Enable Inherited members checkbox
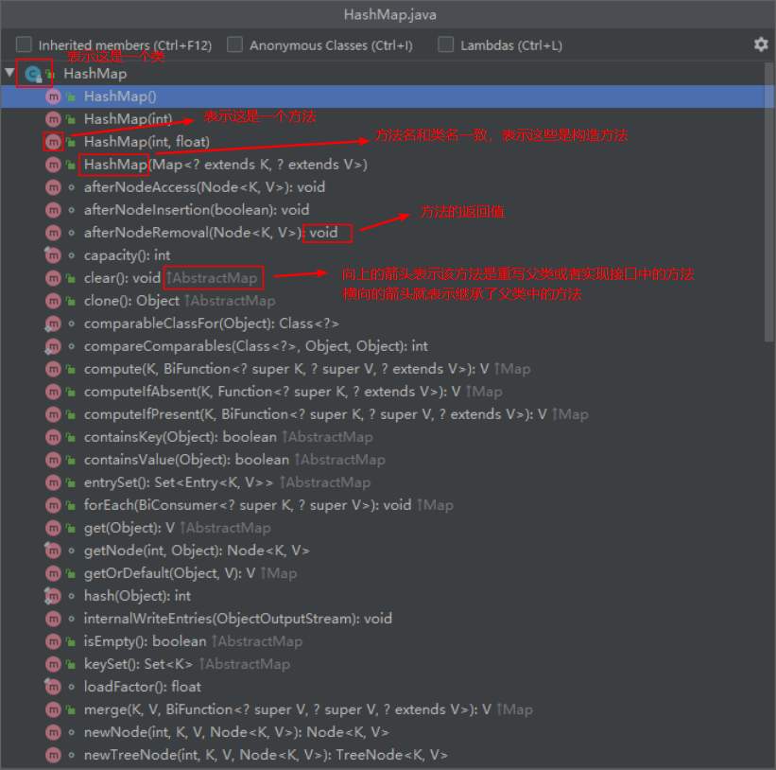 (x=24, y=44)
